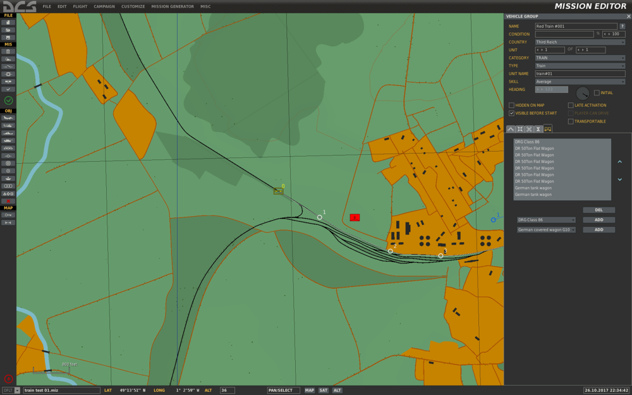Select the Train wagons tool in OBJ
Image resolution: width=632 pixels, height=395 pixels.
tap(8, 148)
